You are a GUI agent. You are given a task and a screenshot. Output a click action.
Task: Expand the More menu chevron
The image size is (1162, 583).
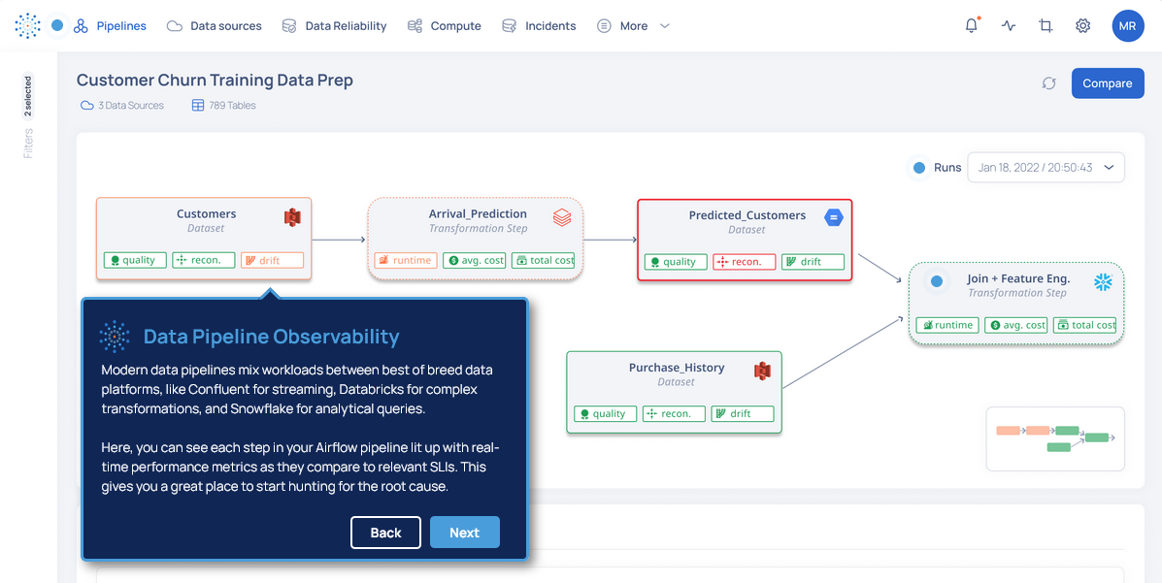point(665,26)
